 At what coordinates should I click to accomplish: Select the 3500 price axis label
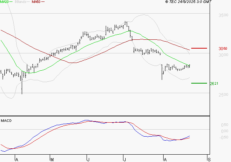(223, 15)
